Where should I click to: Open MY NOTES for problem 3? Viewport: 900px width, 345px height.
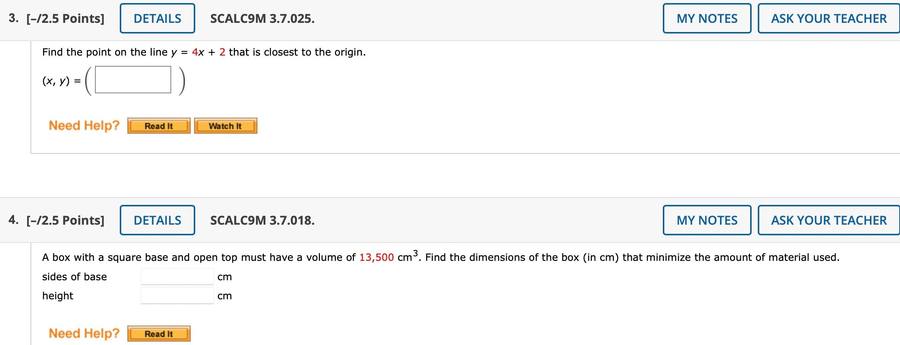[706, 18]
